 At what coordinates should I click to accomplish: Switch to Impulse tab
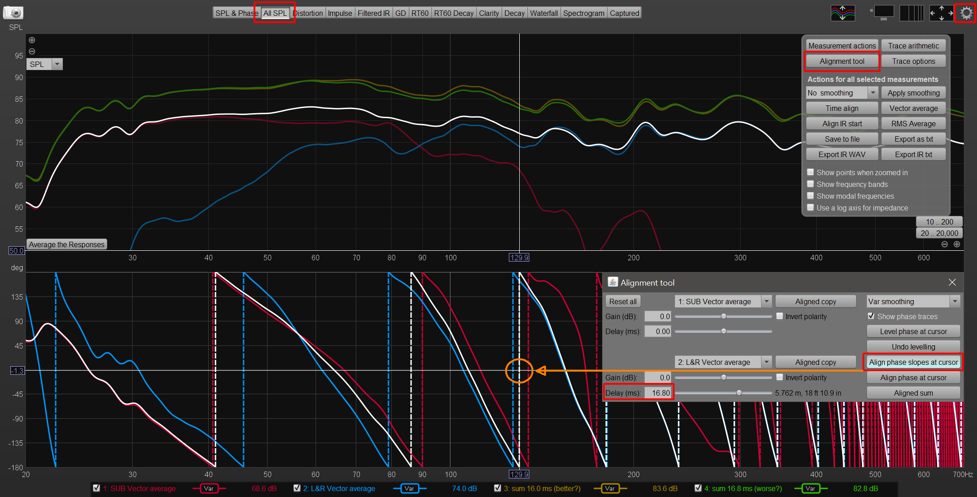click(340, 13)
